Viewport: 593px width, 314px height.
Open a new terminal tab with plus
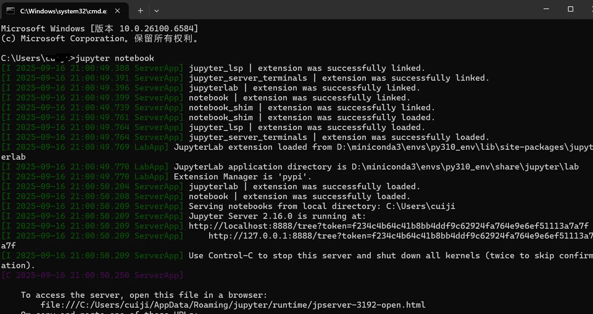140,11
